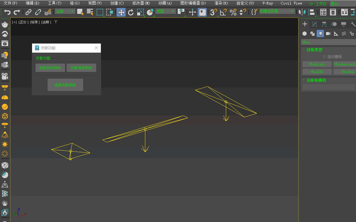Toggle the 自动栅格 checkbox
356x222 pixels.
324,57
